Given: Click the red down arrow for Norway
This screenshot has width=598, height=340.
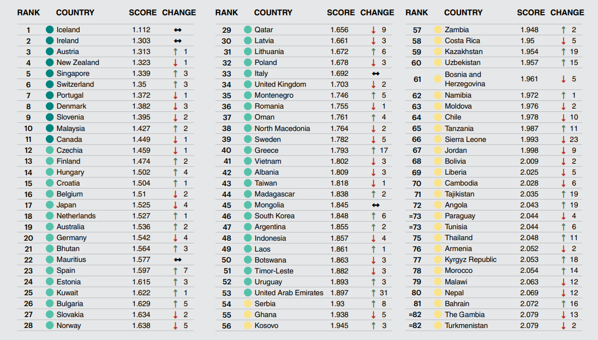Looking at the screenshot, I should (176, 325).
